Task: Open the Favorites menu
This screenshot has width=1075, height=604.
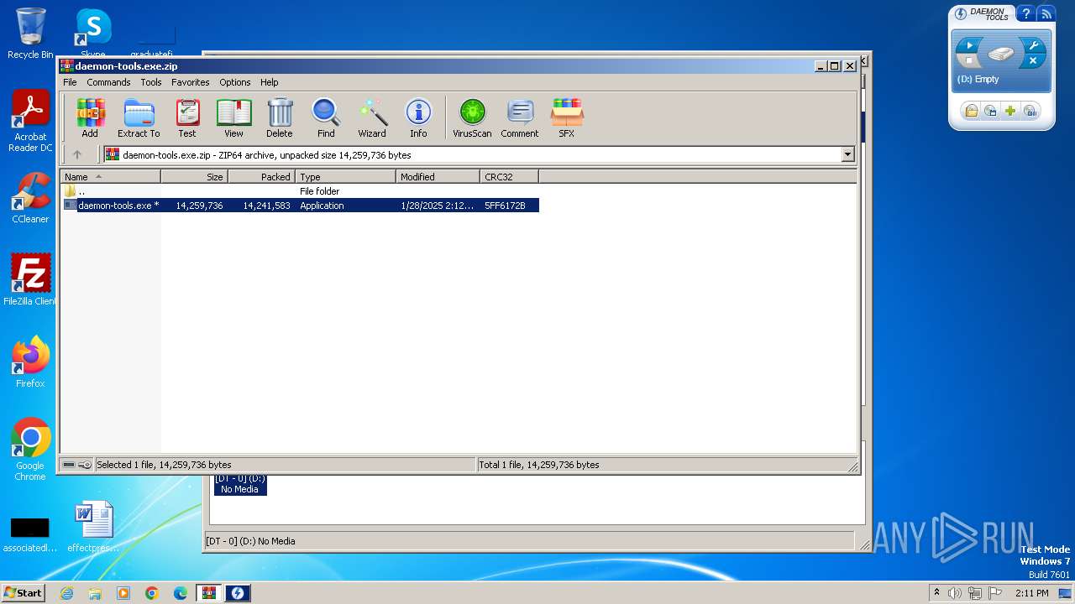Action: [x=191, y=82]
